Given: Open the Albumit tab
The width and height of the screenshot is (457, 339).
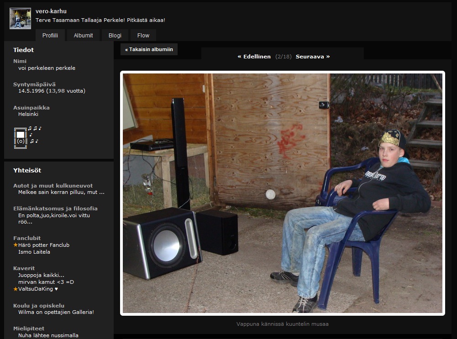Looking at the screenshot, I should (x=83, y=35).
